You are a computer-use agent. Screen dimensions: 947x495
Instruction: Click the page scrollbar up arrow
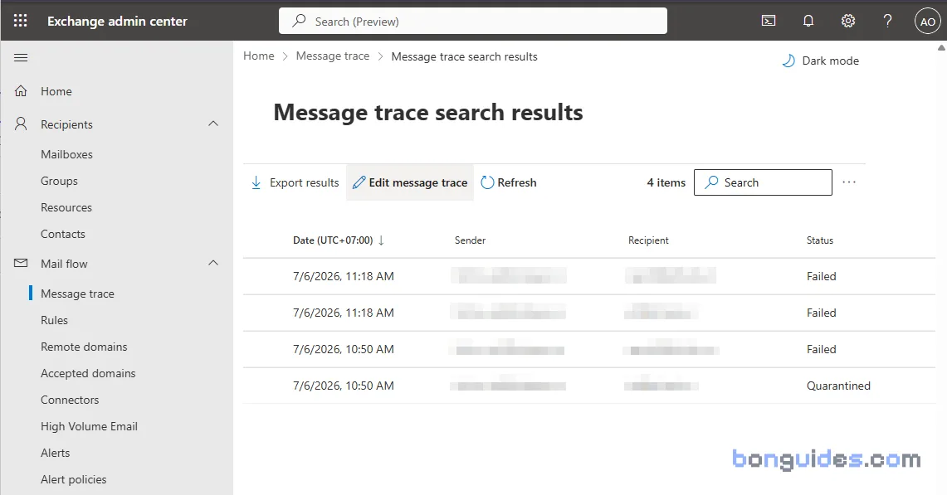point(941,47)
